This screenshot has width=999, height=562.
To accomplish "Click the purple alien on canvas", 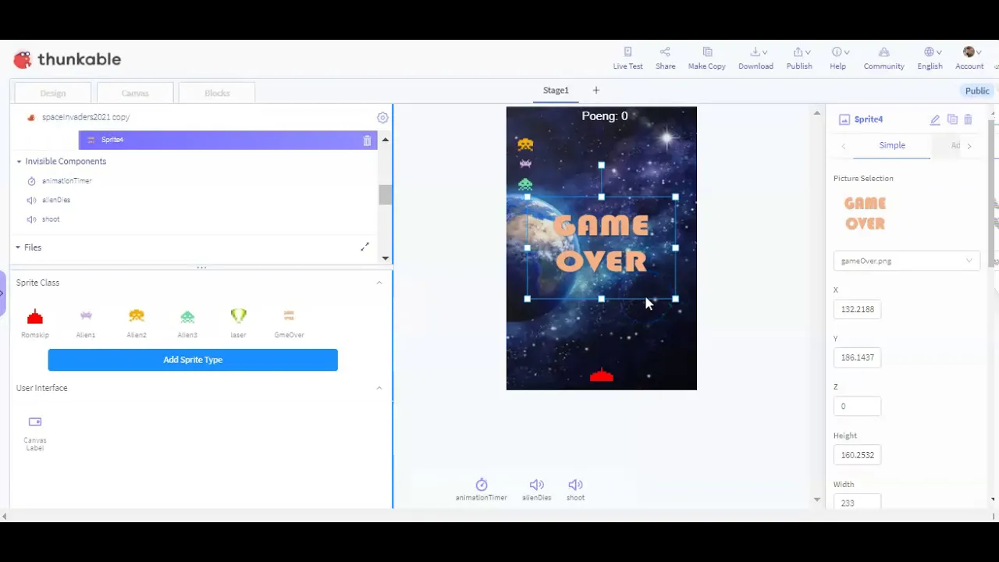I will click(x=525, y=164).
